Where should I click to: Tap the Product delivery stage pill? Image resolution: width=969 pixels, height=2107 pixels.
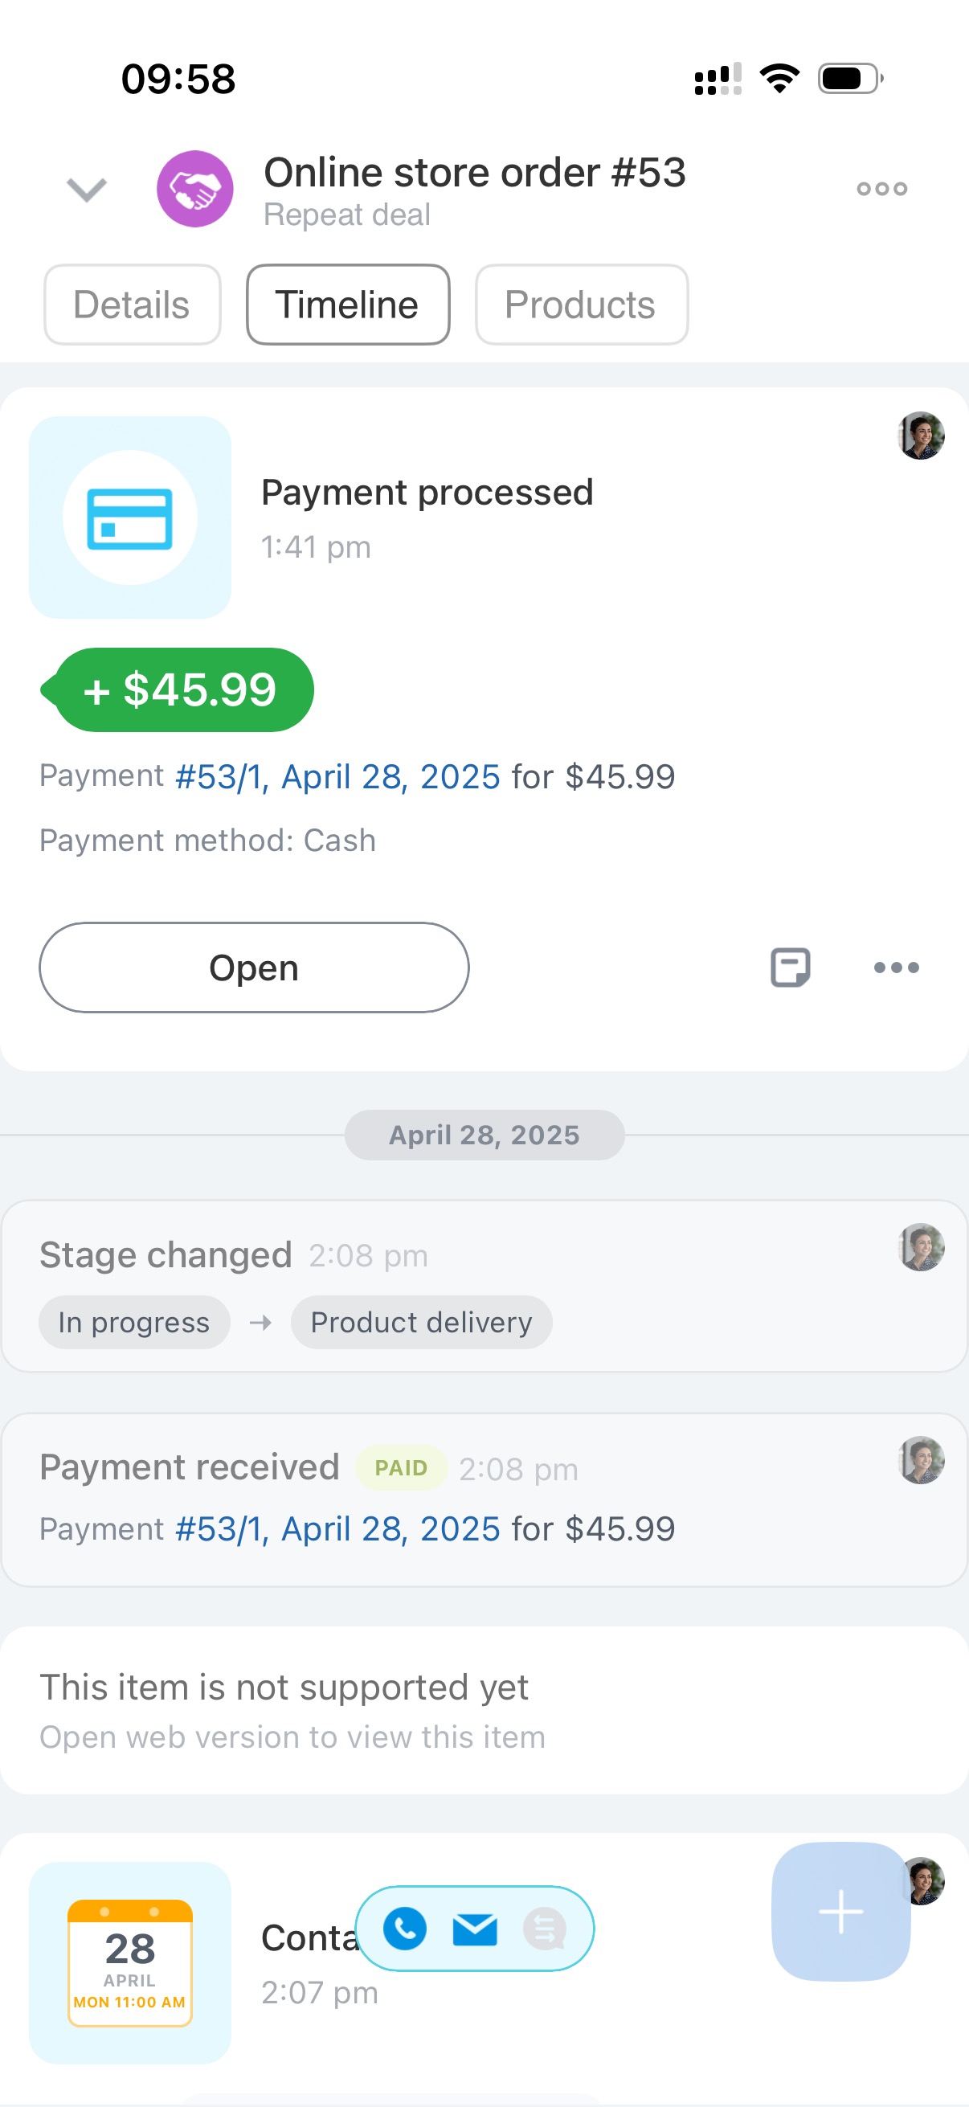coord(421,1322)
